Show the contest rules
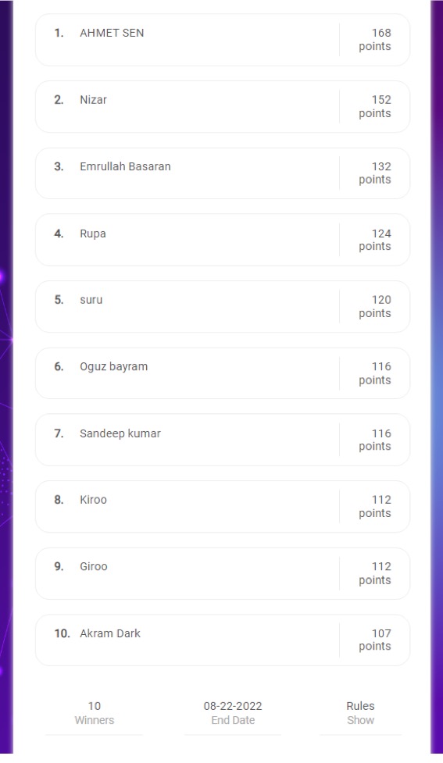Screen dimensions: 443x763 (361, 720)
